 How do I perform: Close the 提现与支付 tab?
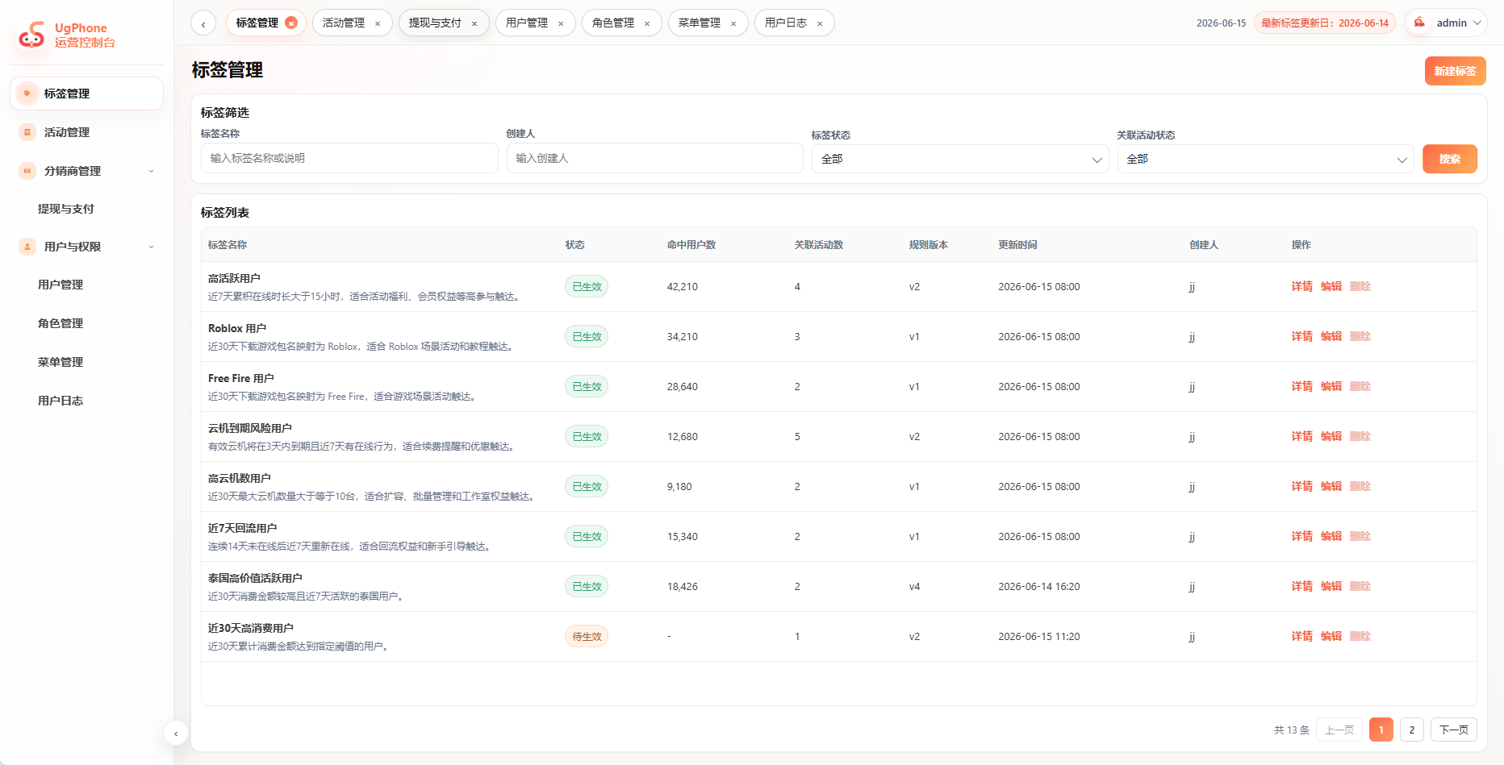[x=474, y=23]
